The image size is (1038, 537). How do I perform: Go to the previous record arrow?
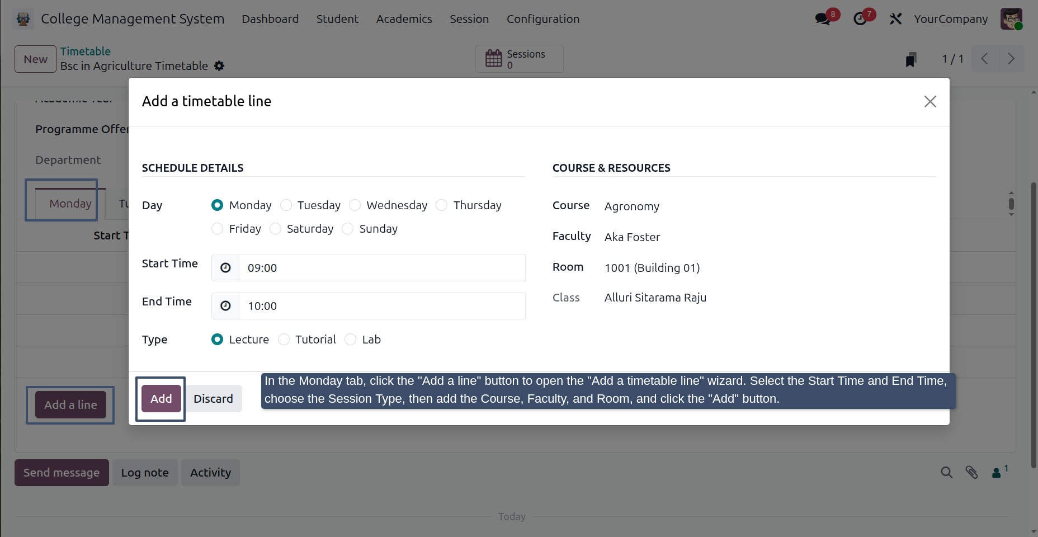(x=985, y=59)
